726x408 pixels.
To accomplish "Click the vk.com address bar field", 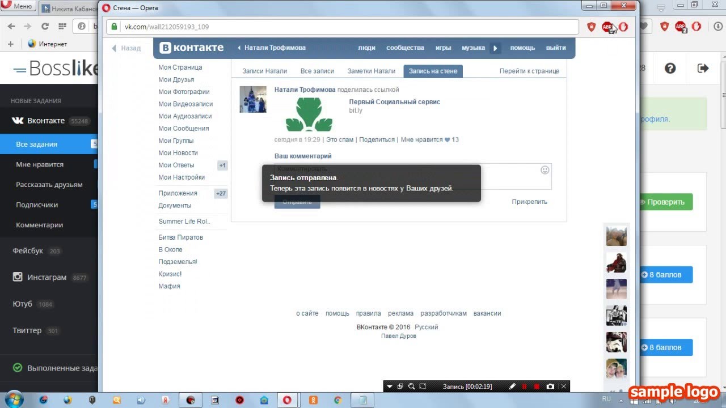I will (340, 27).
